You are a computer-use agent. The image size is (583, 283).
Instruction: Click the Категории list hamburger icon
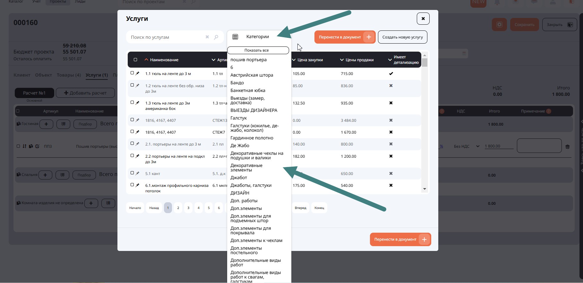click(235, 37)
